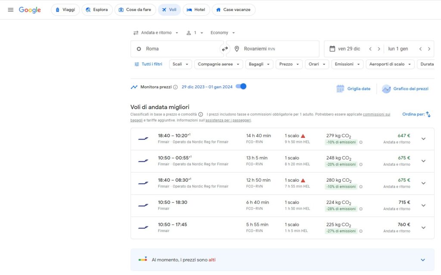The width and height of the screenshot is (441, 275).
Task: Open the Case vacanze tab
Action: tap(233, 9)
